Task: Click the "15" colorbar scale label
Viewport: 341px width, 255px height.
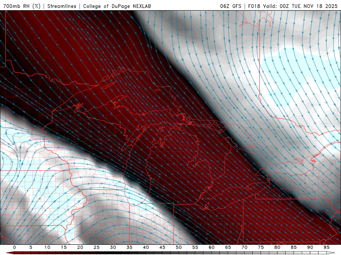Action: 64,247
